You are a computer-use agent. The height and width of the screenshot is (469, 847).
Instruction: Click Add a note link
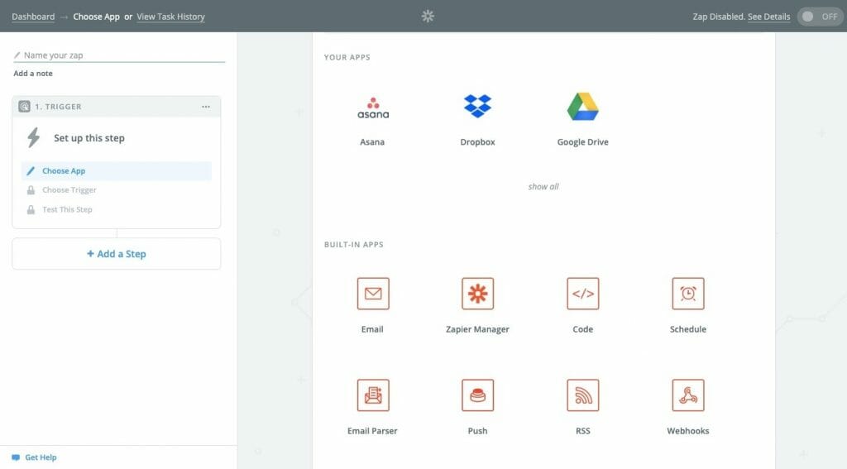tap(33, 74)
